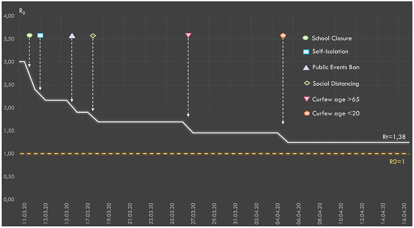Click the 31.03.20 date label
414x228 pixels.
point(236,213)
